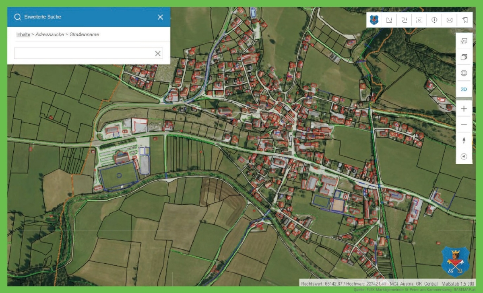Viewport: 483px width, 293px height.
Task: Zoom in with the plus button
Action: (464, 109)
